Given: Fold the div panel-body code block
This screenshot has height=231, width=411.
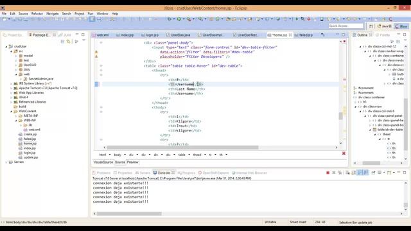Looking at the screenshot, I should tap(101, 42).
